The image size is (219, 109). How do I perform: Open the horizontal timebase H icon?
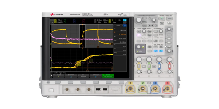(x=96, y=21)
